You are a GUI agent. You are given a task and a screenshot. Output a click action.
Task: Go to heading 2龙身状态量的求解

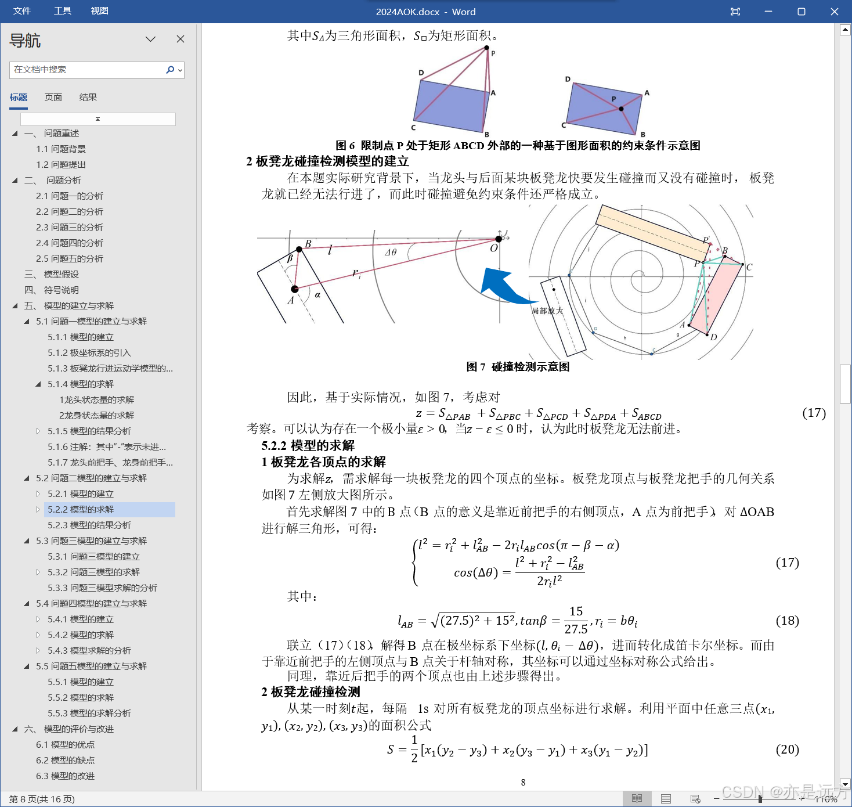click(x=96, y=416)
